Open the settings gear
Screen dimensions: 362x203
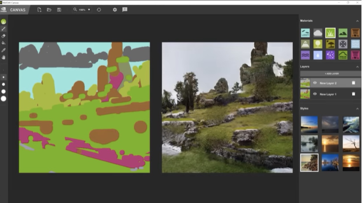(115, 10)
